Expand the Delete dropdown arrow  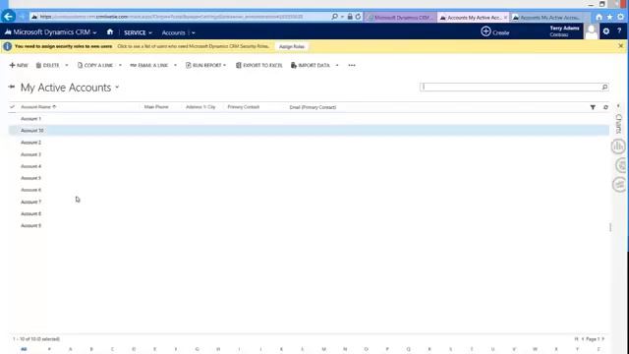(x=67, y=65)
